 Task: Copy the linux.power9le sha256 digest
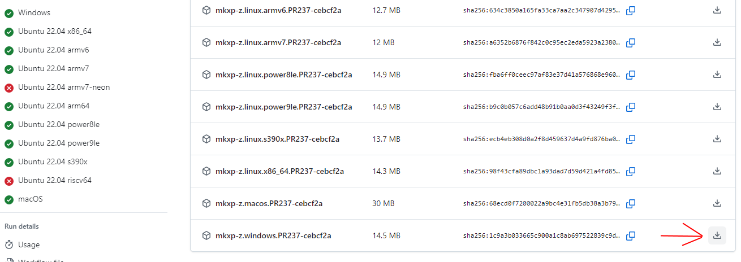[x=631, y=107]
